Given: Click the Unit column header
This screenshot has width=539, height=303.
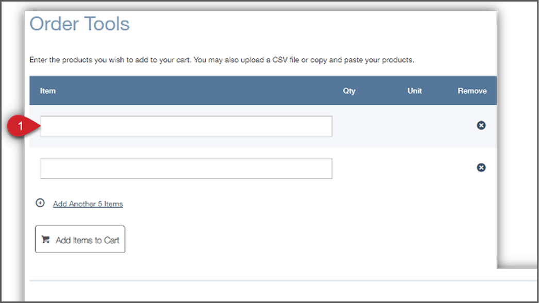Looking at the screenshot, I should (415, 90).
